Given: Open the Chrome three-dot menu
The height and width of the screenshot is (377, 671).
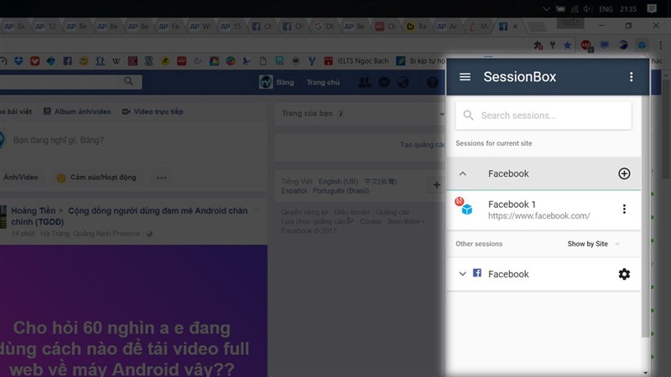Looking at the screenshot, I should (660, 45).
